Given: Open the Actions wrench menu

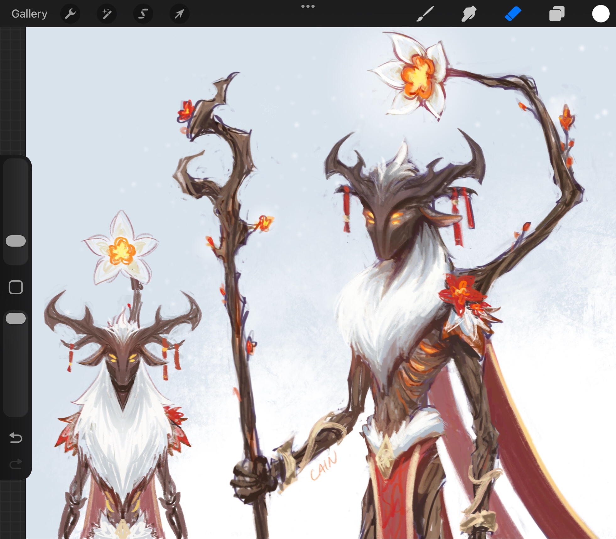Looking at the screenshot, I should pos(70,14).
